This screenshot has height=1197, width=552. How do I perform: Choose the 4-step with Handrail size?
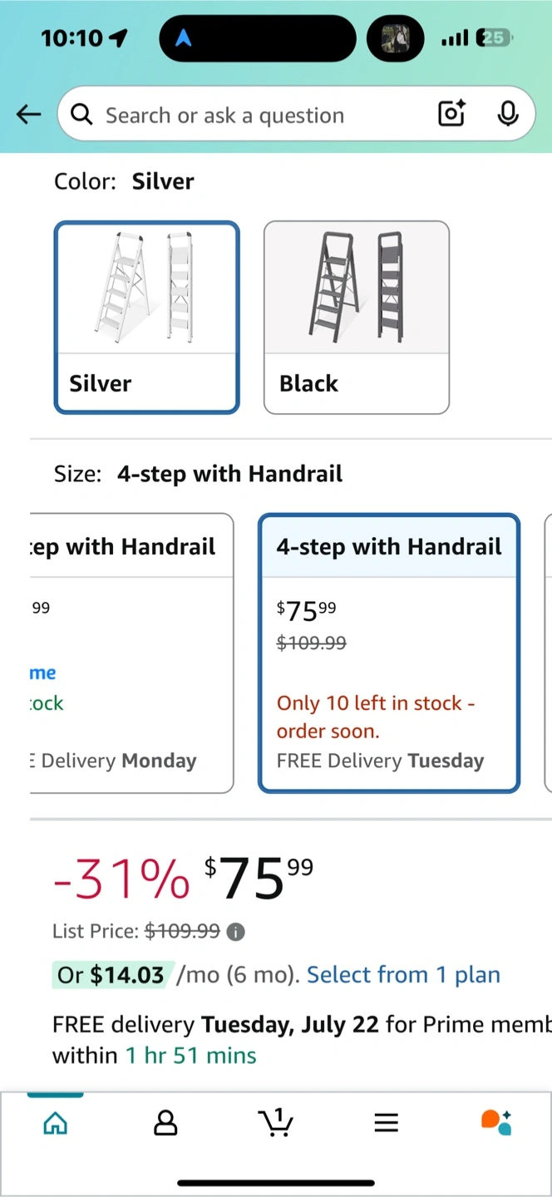coord(389,653)
